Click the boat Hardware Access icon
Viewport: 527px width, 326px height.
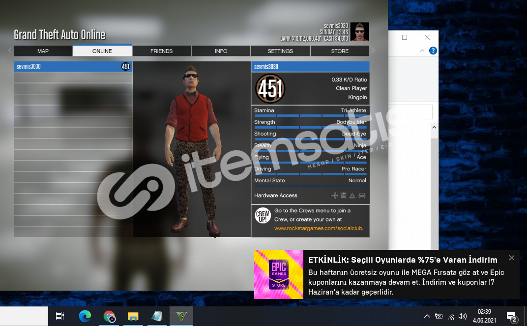coord(352,195)
